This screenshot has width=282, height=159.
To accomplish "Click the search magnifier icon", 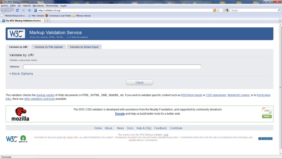I will (279, 10).
